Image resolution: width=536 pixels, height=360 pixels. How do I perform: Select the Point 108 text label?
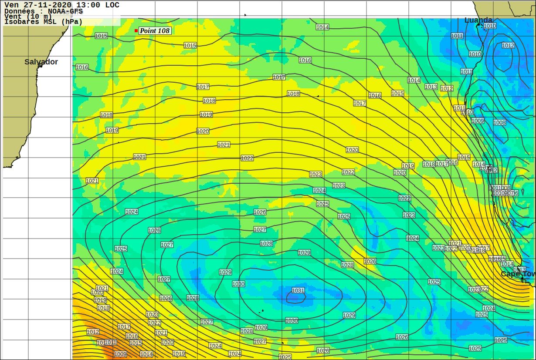click(155, 31)
